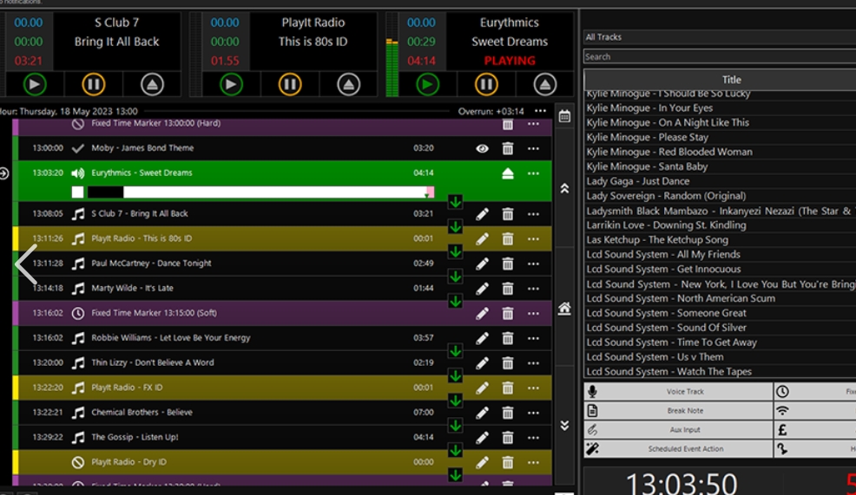Insert an Aux Input
This screenshot has width=856, height=495.
coord(678,430)
